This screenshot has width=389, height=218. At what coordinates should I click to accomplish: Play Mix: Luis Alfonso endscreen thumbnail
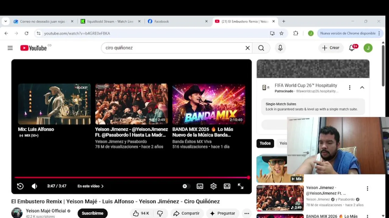[x=54, y=104]
